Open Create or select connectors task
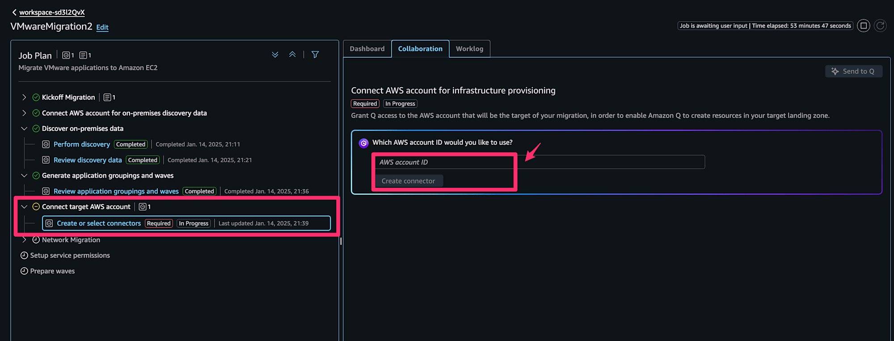 point(99,223)
